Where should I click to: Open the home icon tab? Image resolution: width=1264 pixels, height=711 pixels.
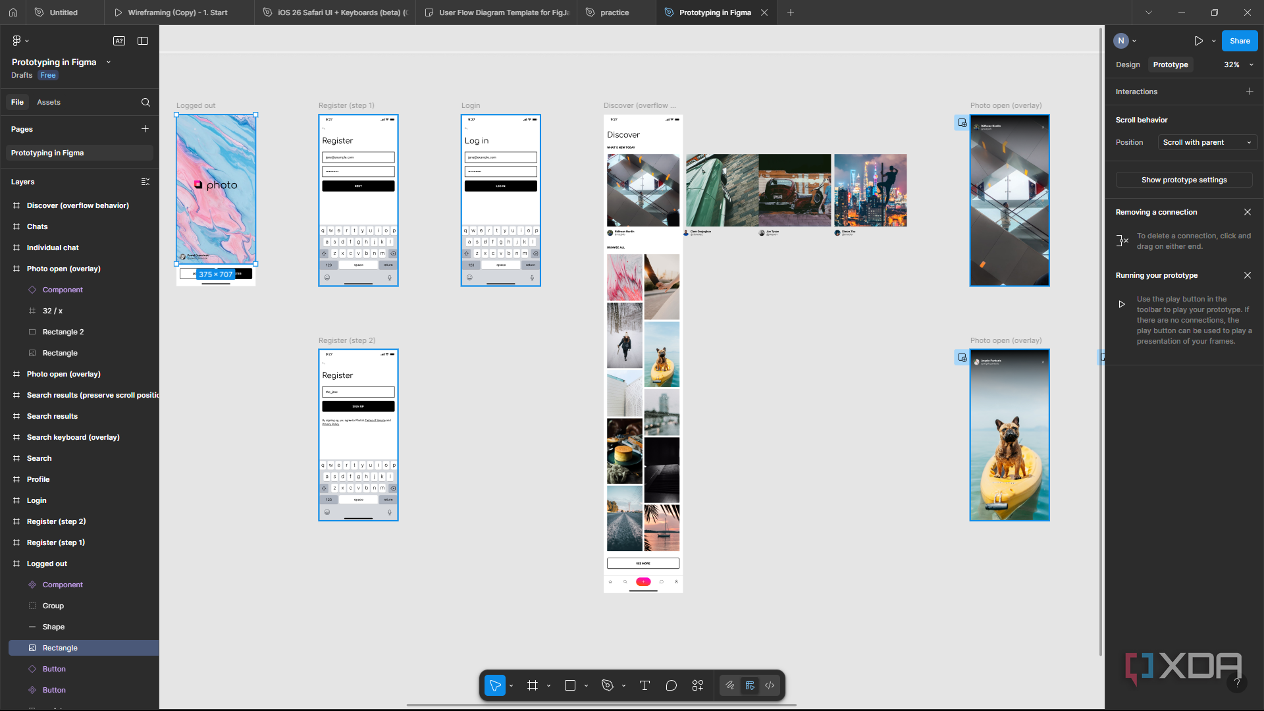[13, 13]
